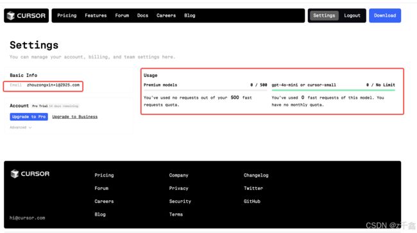The image size is (417, 233).
Task: Click the hi@cursor.com email link
Action: (27, 218)
